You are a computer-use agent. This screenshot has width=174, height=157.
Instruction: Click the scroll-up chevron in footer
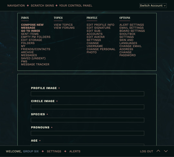click(x=158, y=151)
